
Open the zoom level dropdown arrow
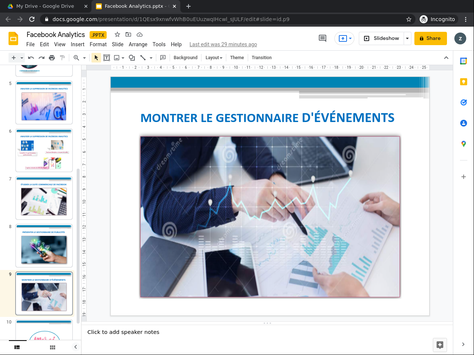(x=84, y=58)
